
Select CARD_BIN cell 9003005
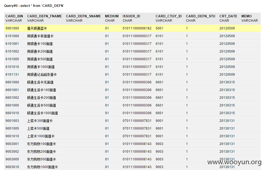(x=12, y=159)
